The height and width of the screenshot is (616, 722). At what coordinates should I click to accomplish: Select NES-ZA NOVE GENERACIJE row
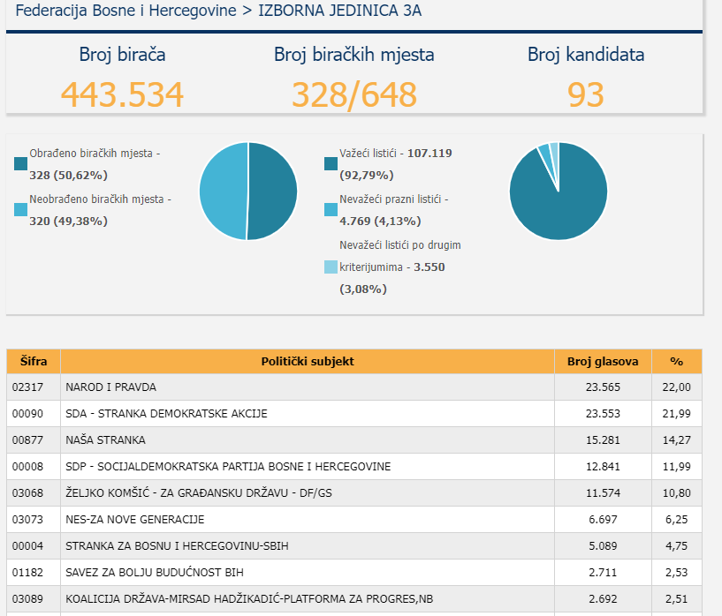[354, 520]
